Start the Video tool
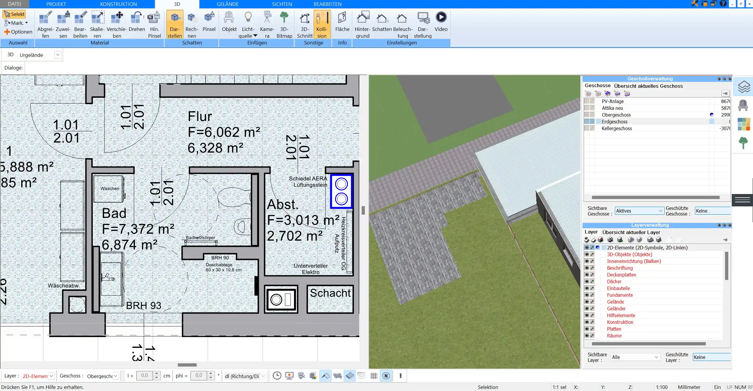 point(441,22)
